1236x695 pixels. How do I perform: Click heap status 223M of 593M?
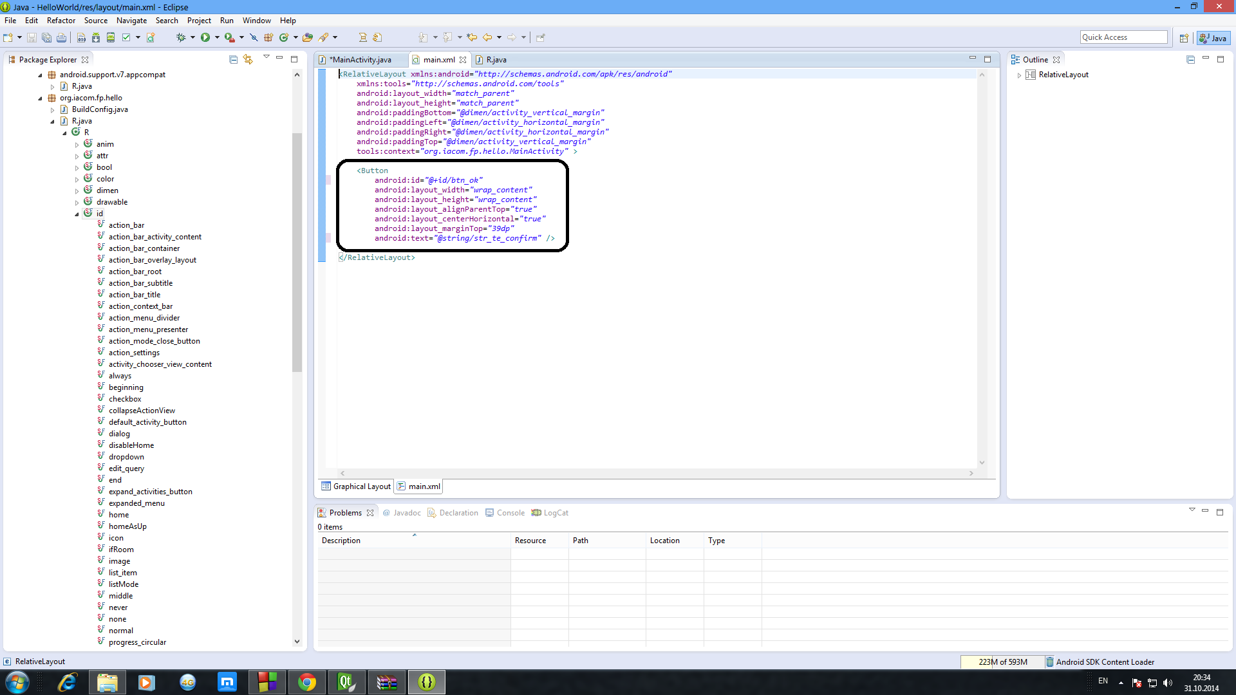[x=1002, y=662]
